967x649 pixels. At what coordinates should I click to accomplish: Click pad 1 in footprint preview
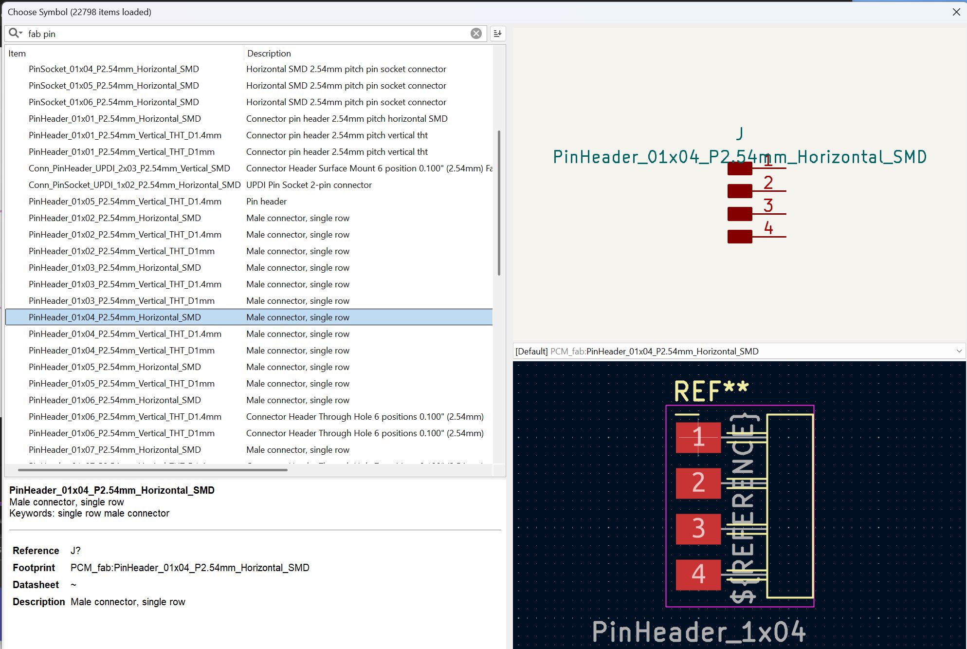click(698, 437)
